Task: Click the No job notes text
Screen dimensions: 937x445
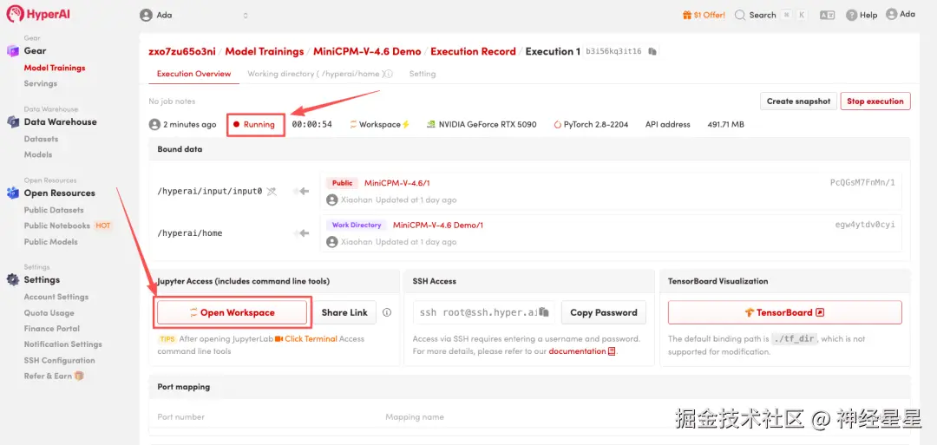Action: tap(172, 101)
